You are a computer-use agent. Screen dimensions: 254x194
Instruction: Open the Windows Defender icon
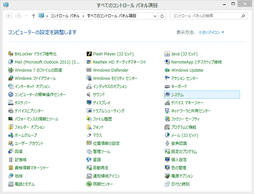tap(89, 70)
